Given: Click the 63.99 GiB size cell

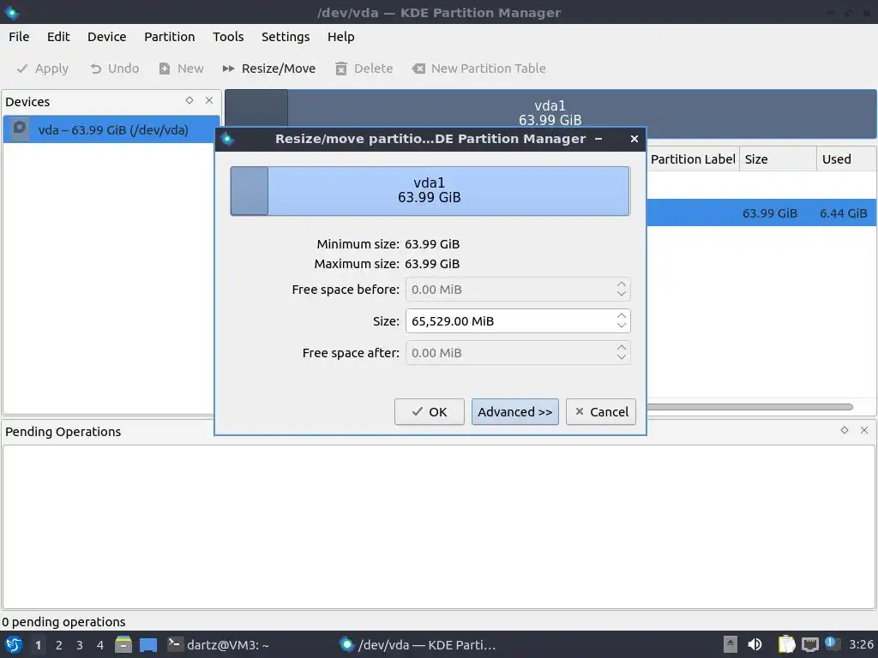Looking at the screenshot, I should click(769, 213).
